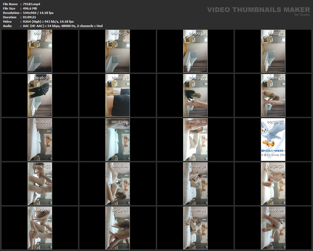Click the Resolution value 544x960
This screenshot has height=251, width=313.
[38, 13]
